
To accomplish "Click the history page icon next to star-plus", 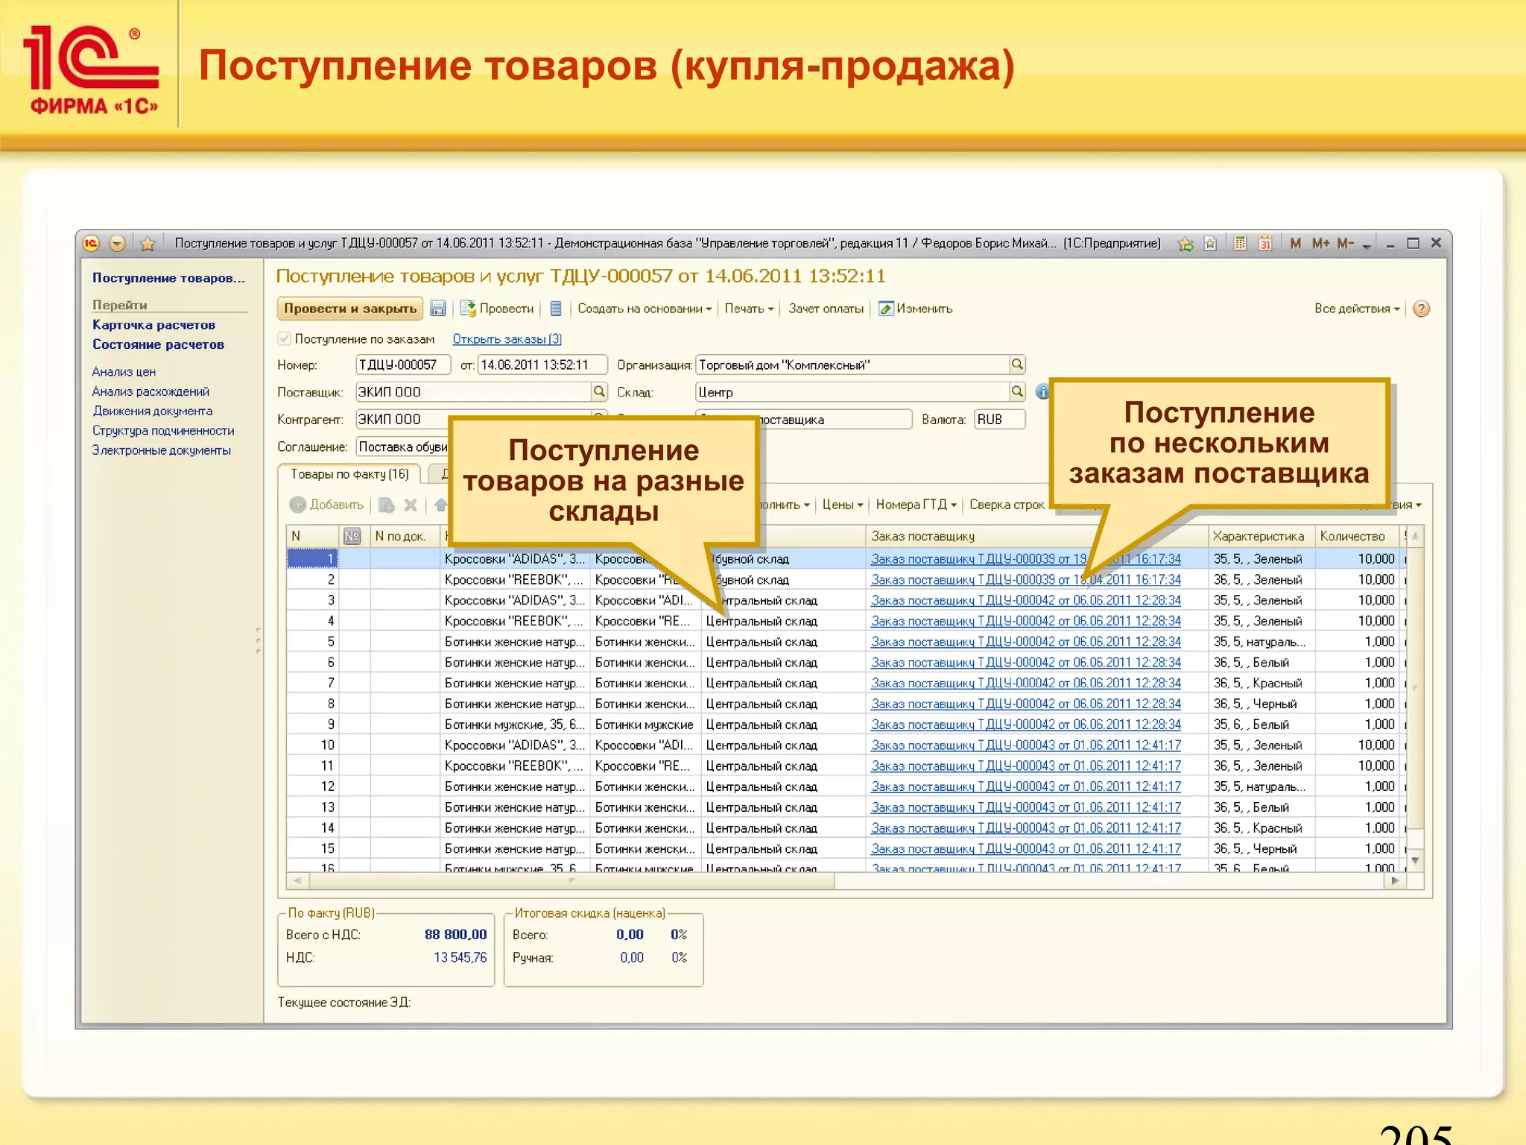I will click(1211, 243).
